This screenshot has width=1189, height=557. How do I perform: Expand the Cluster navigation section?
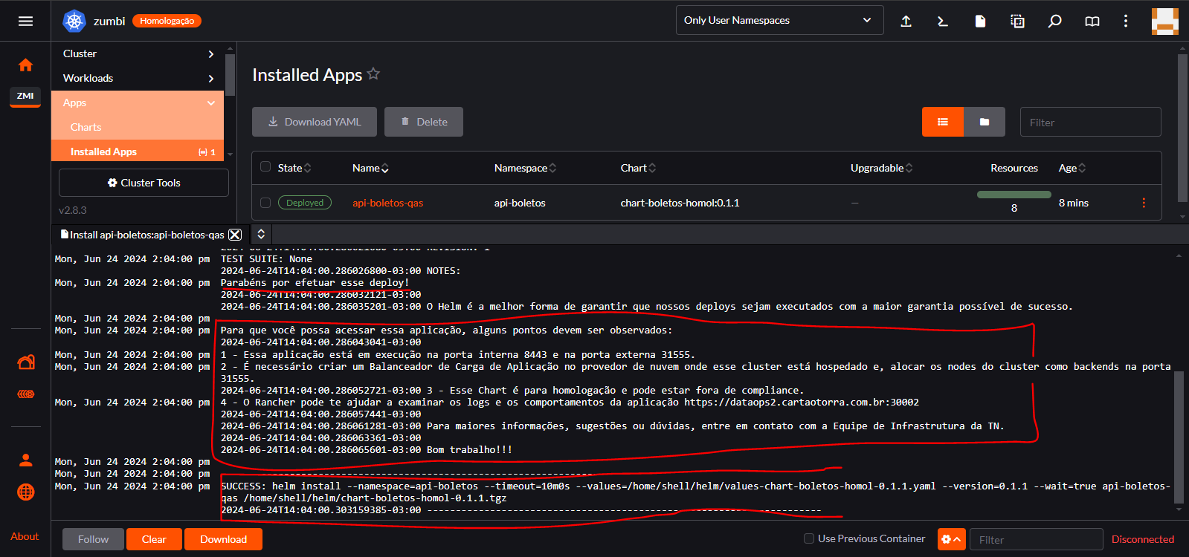coord(138,53)
